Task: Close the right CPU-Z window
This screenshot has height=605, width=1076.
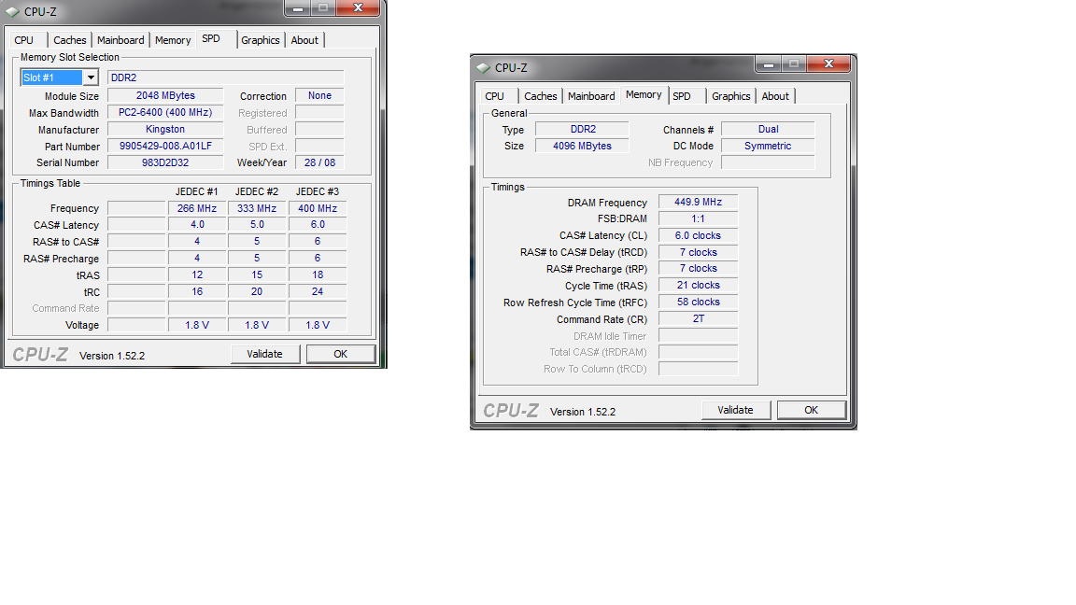Action: click(x=829, y=64)
